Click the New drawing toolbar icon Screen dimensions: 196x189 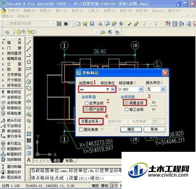point(78,24)
